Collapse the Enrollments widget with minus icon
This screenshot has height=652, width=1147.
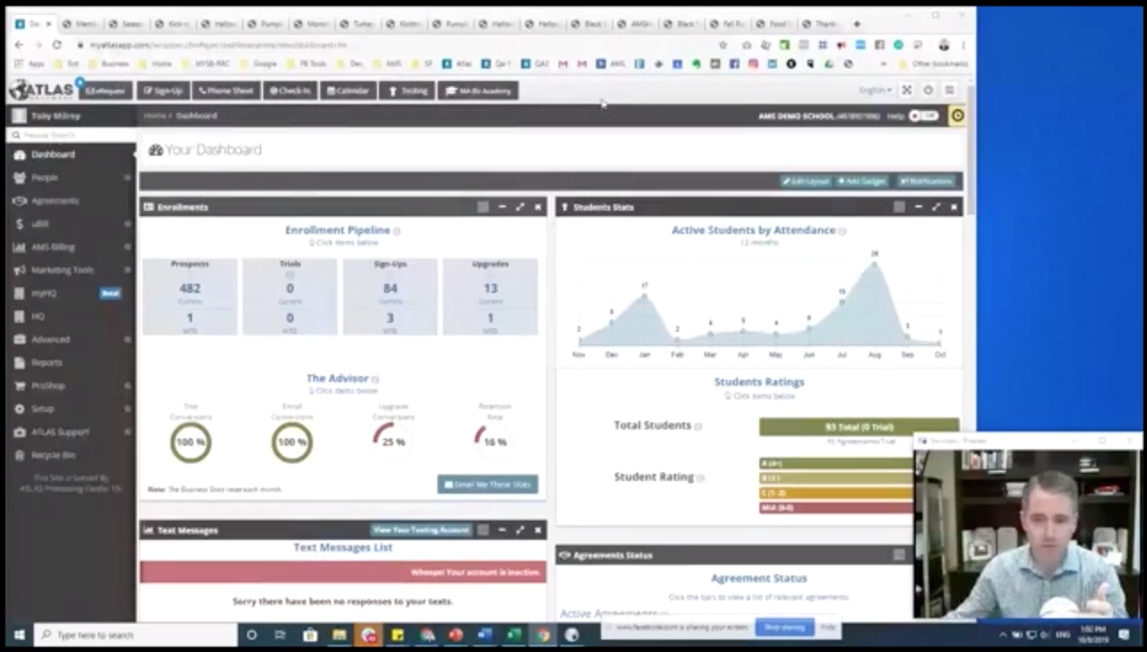tap(502, 207)
